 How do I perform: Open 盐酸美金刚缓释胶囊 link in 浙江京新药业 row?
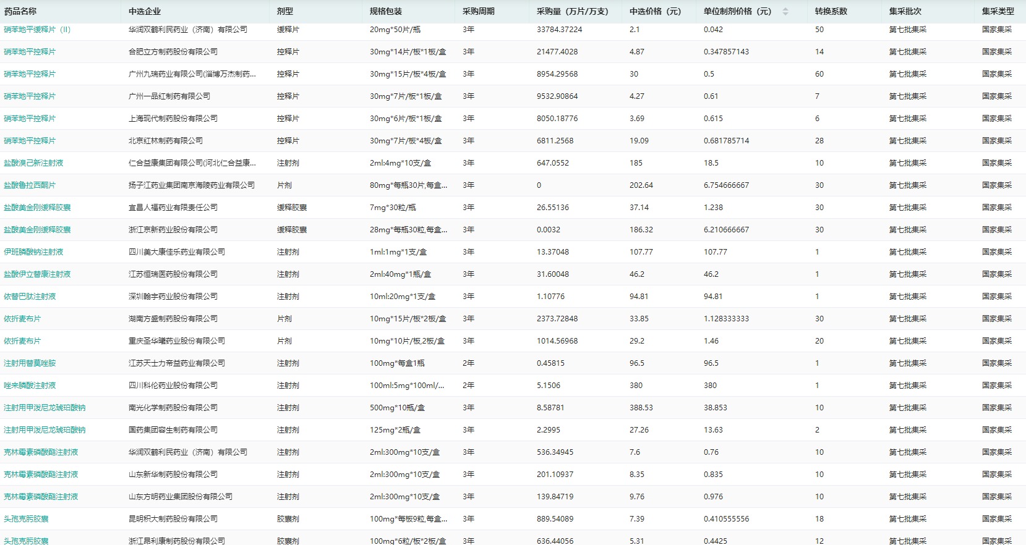[x=37, y=230]
